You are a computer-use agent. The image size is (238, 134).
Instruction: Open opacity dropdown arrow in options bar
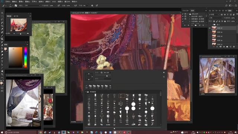click(55, 6)
